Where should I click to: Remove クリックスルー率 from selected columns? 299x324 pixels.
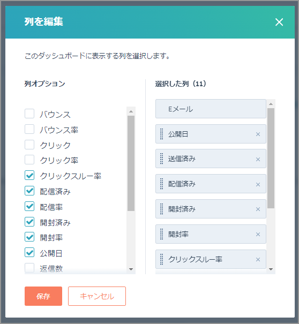coord(258,260)
